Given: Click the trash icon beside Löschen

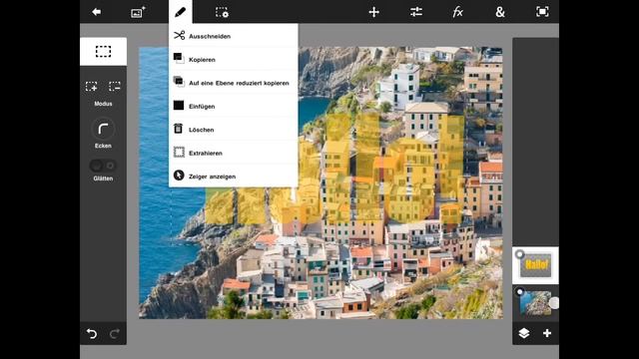Looking at the screenshot, I should (x=179, y=129).
